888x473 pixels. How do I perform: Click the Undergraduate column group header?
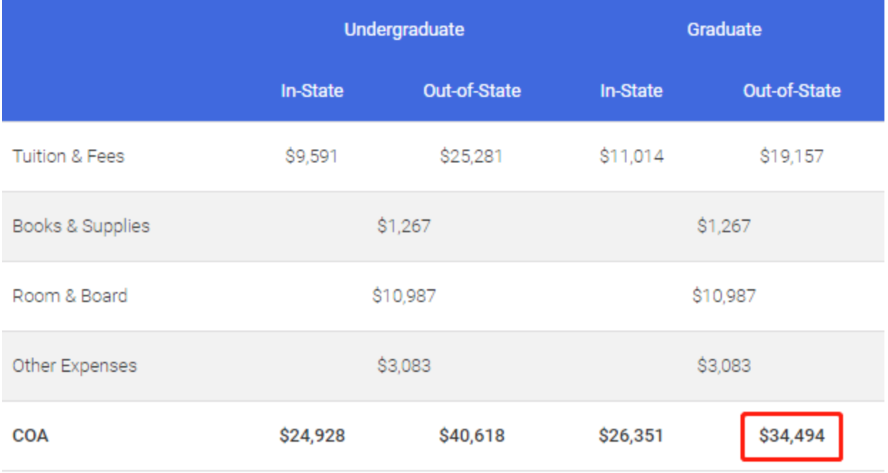[404, 30]
